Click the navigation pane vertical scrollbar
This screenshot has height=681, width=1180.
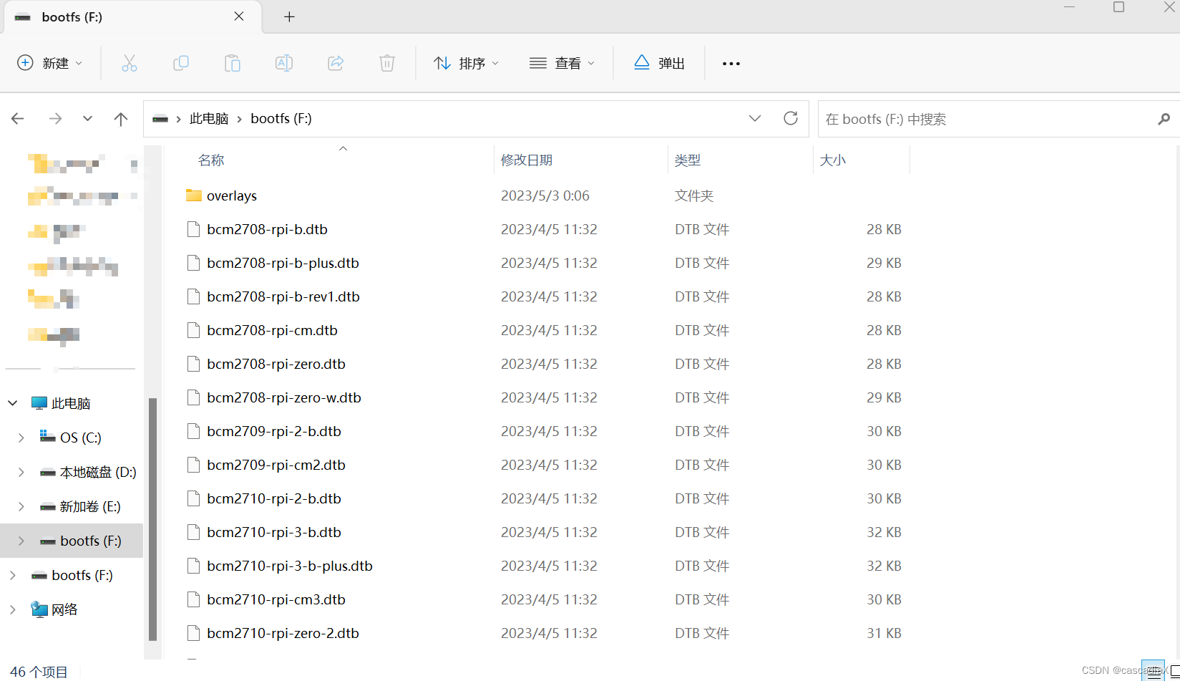(152, 519)
